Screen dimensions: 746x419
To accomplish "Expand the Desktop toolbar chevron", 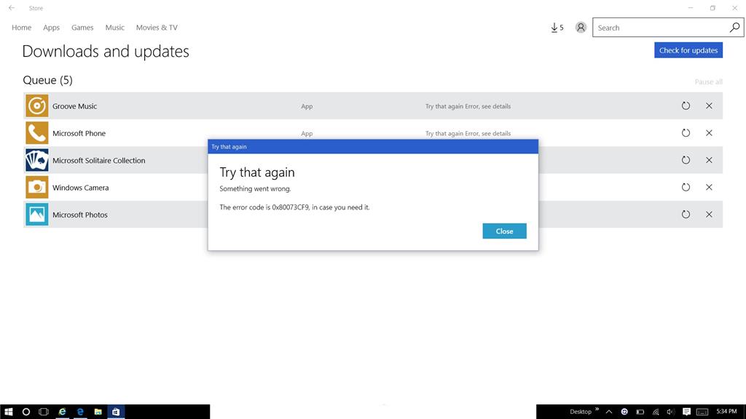I will 597,409.
